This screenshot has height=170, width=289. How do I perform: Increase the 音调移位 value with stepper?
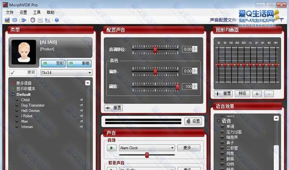[x=195, y=48]
